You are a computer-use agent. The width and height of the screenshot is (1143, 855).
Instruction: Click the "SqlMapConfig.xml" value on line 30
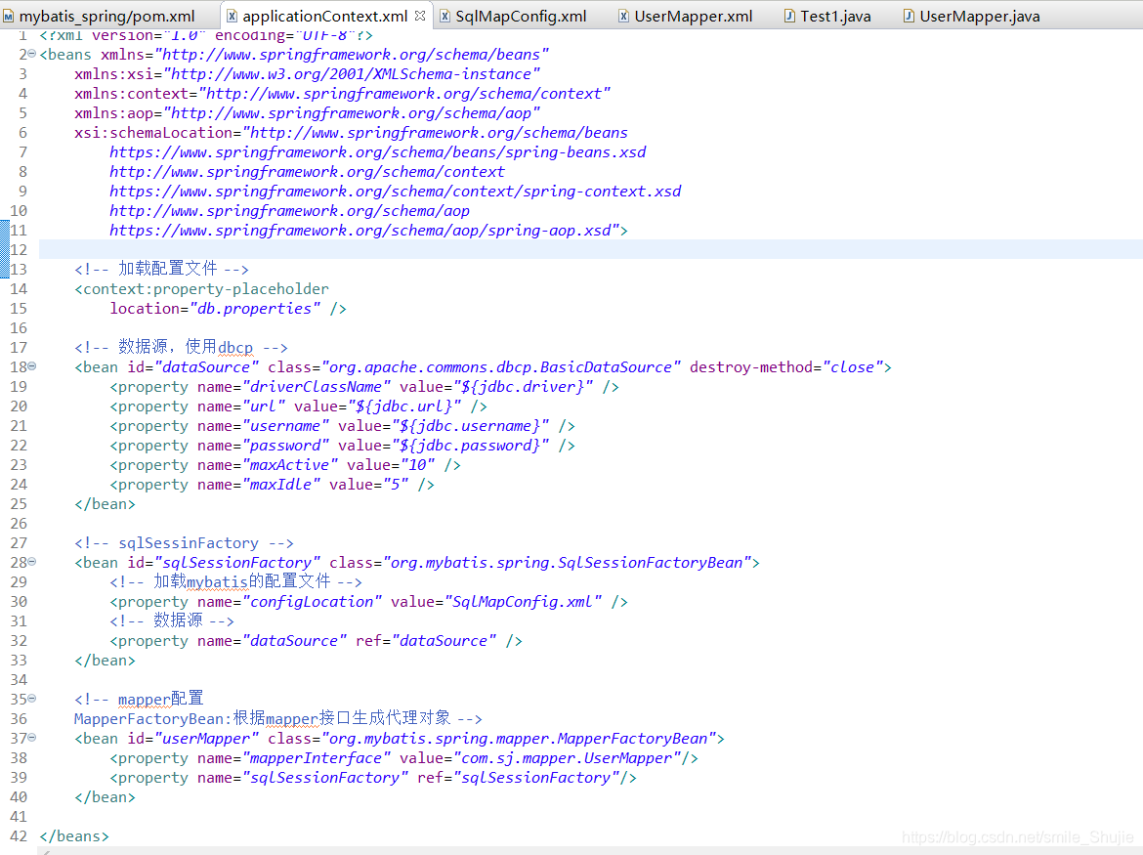(523, 602)
